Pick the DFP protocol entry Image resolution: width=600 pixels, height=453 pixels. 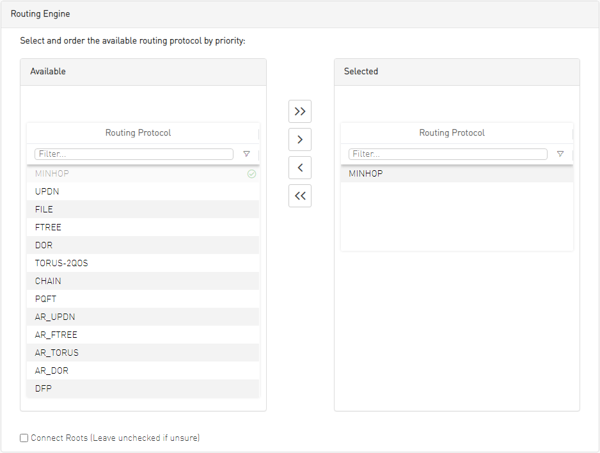[43, 388]
